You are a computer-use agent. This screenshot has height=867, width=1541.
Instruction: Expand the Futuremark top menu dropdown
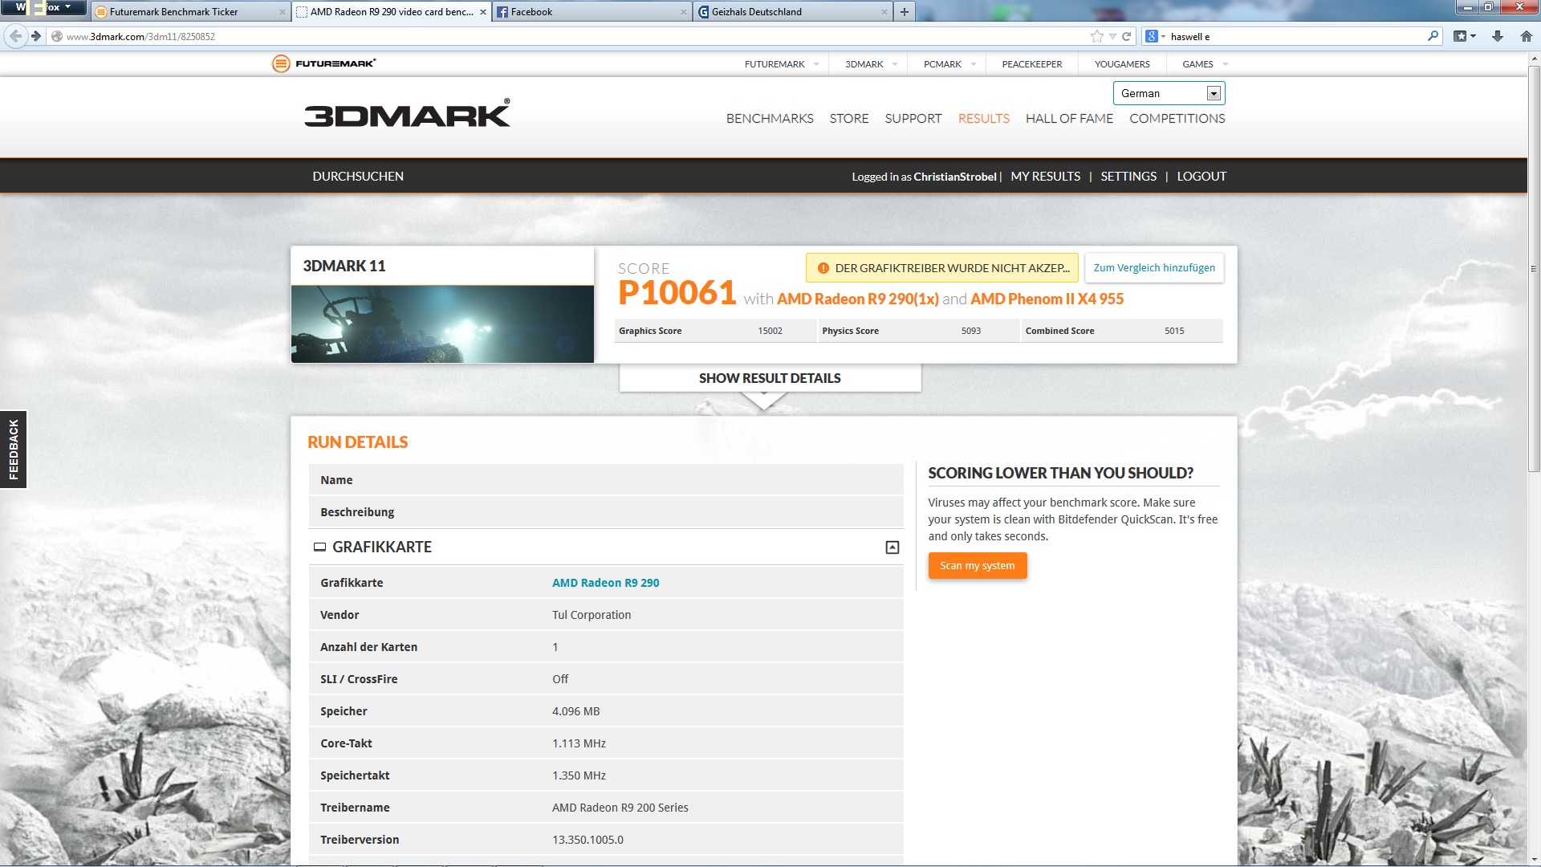tap(816, 64)
